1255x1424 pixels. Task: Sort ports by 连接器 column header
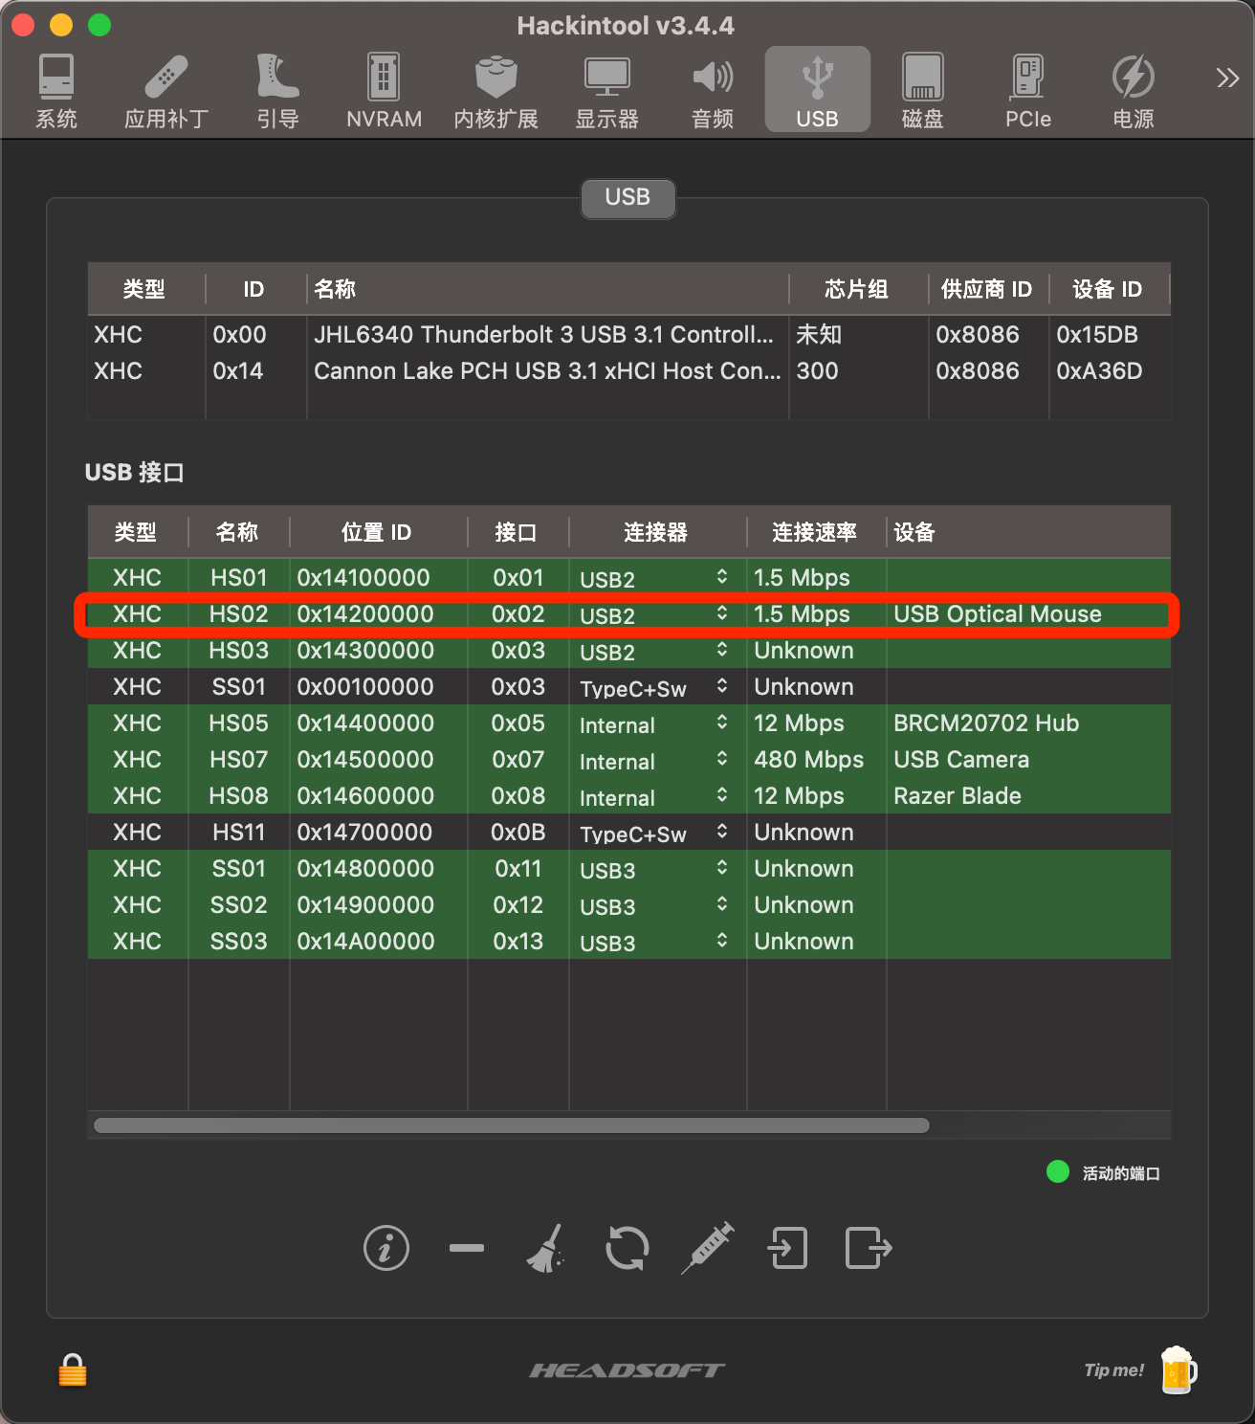(656, 532)
